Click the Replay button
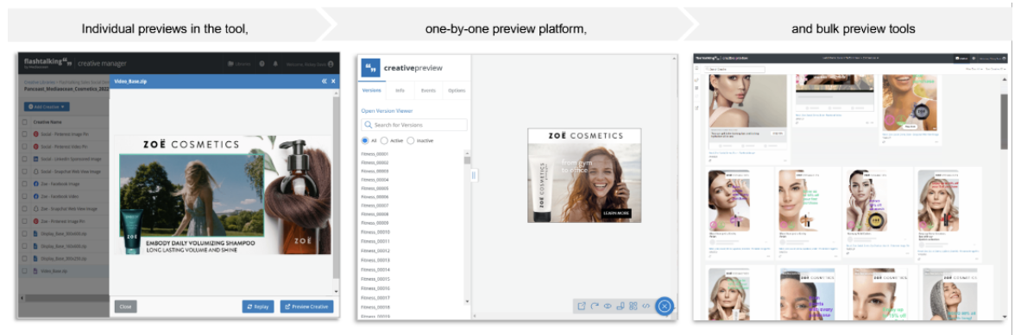This screenshot has height=335, width=1021. pyautogui.click(x=258, y=307)
